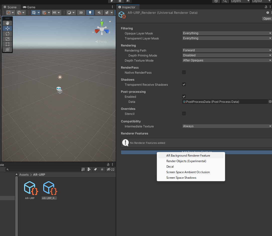Open the Inspector help icon
The image size is (272, 236).
268,13
